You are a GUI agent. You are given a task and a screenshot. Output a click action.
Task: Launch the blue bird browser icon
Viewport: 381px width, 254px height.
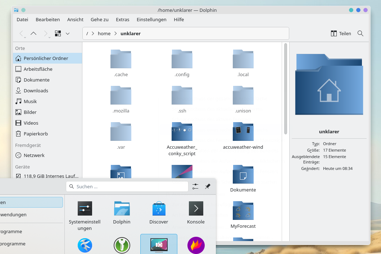click(85, 245)
